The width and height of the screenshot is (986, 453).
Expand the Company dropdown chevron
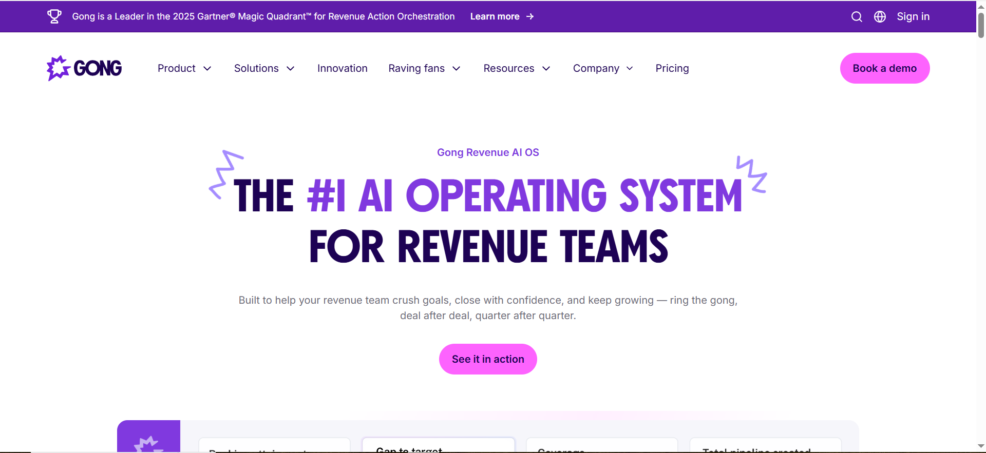pyautogui.click(x=630, y=69)
